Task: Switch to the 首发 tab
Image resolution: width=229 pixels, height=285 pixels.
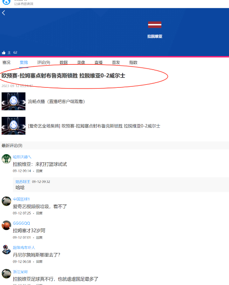Action: click(116, 62)
